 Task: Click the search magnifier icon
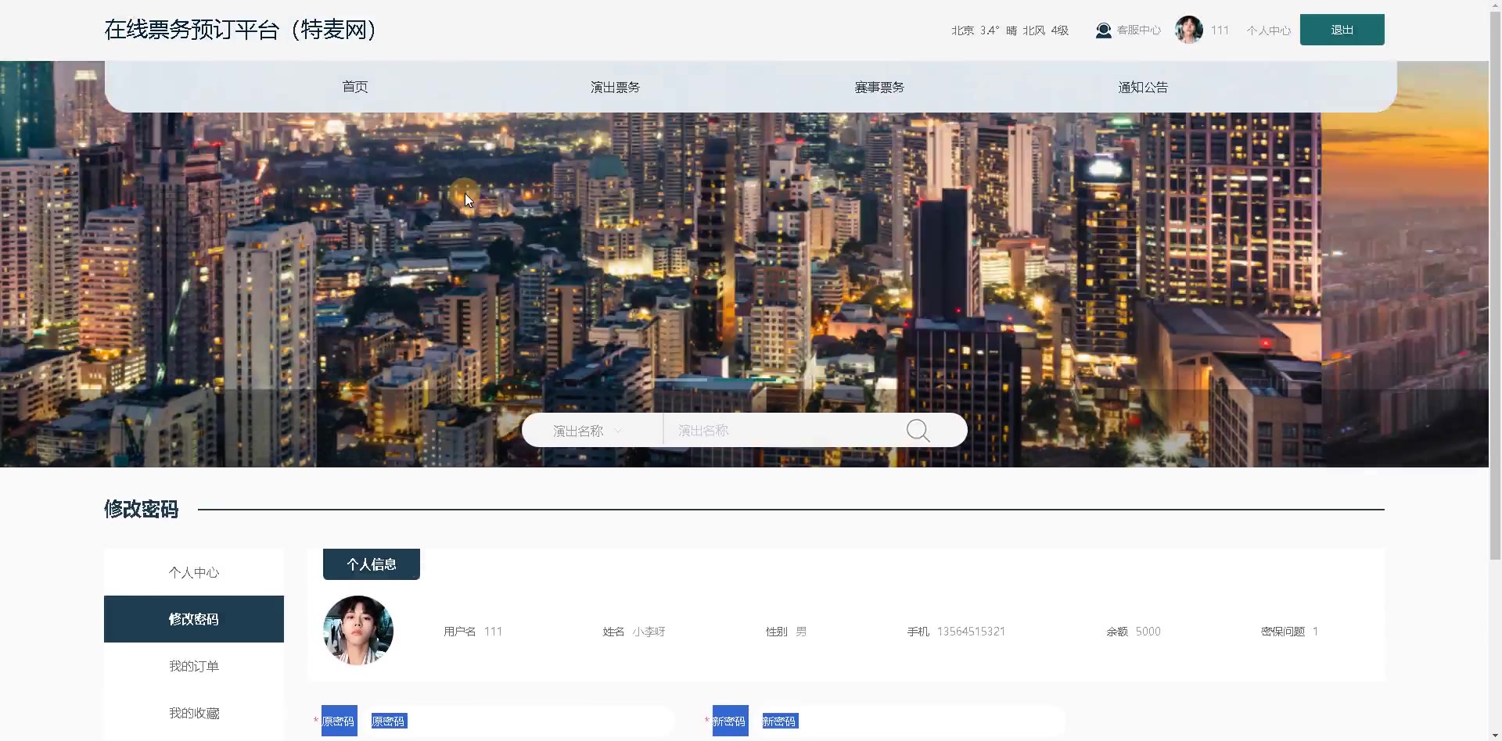click(918, 431)
